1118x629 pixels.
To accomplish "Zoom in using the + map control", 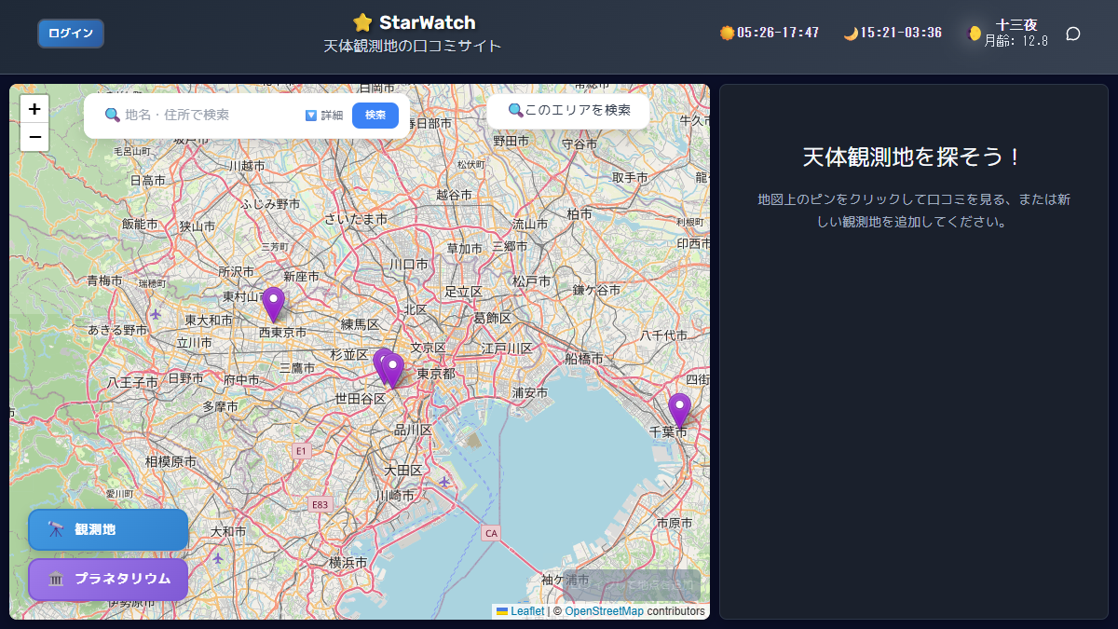I will click(34, 109).
